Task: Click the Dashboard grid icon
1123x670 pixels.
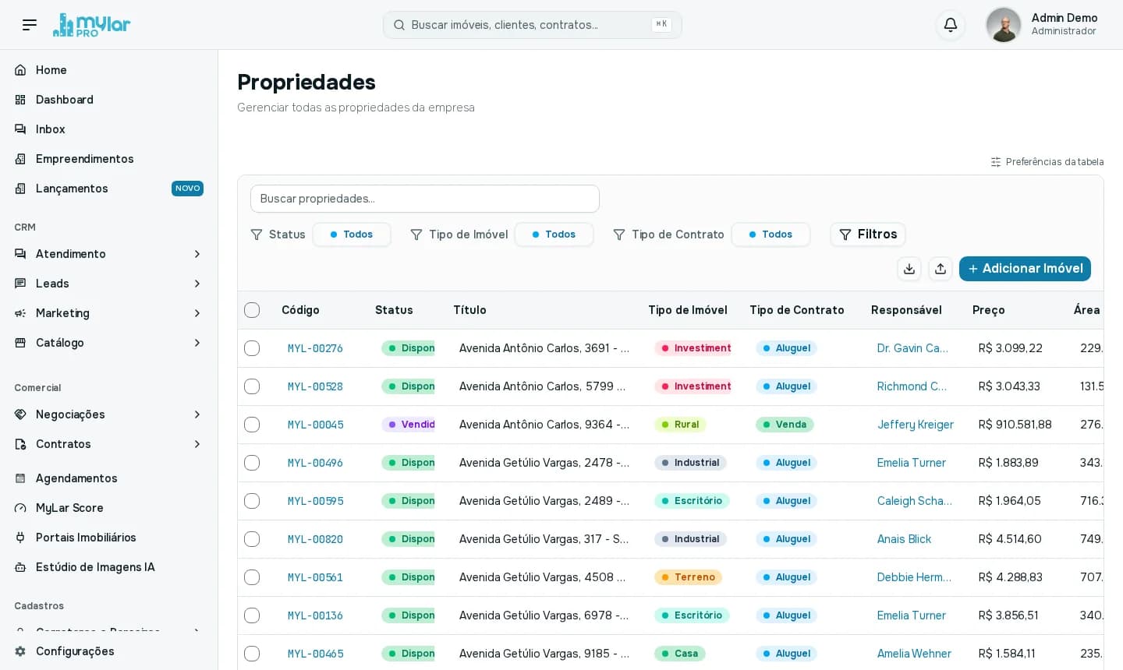Action: coord(20,100)
